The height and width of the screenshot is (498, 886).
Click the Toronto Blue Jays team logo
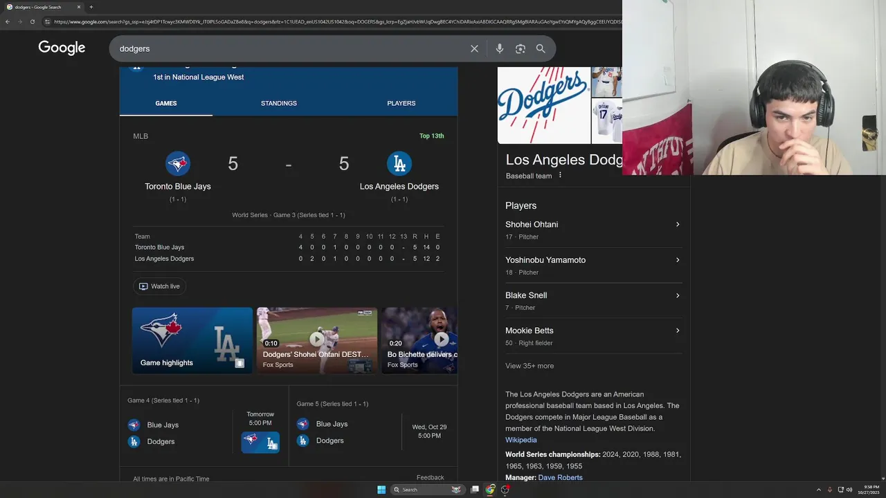pos(178,164)
